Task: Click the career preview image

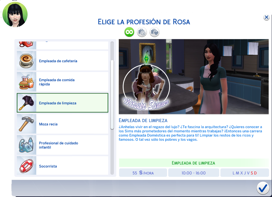Action: pyautogui.click(x=194, y=77)
